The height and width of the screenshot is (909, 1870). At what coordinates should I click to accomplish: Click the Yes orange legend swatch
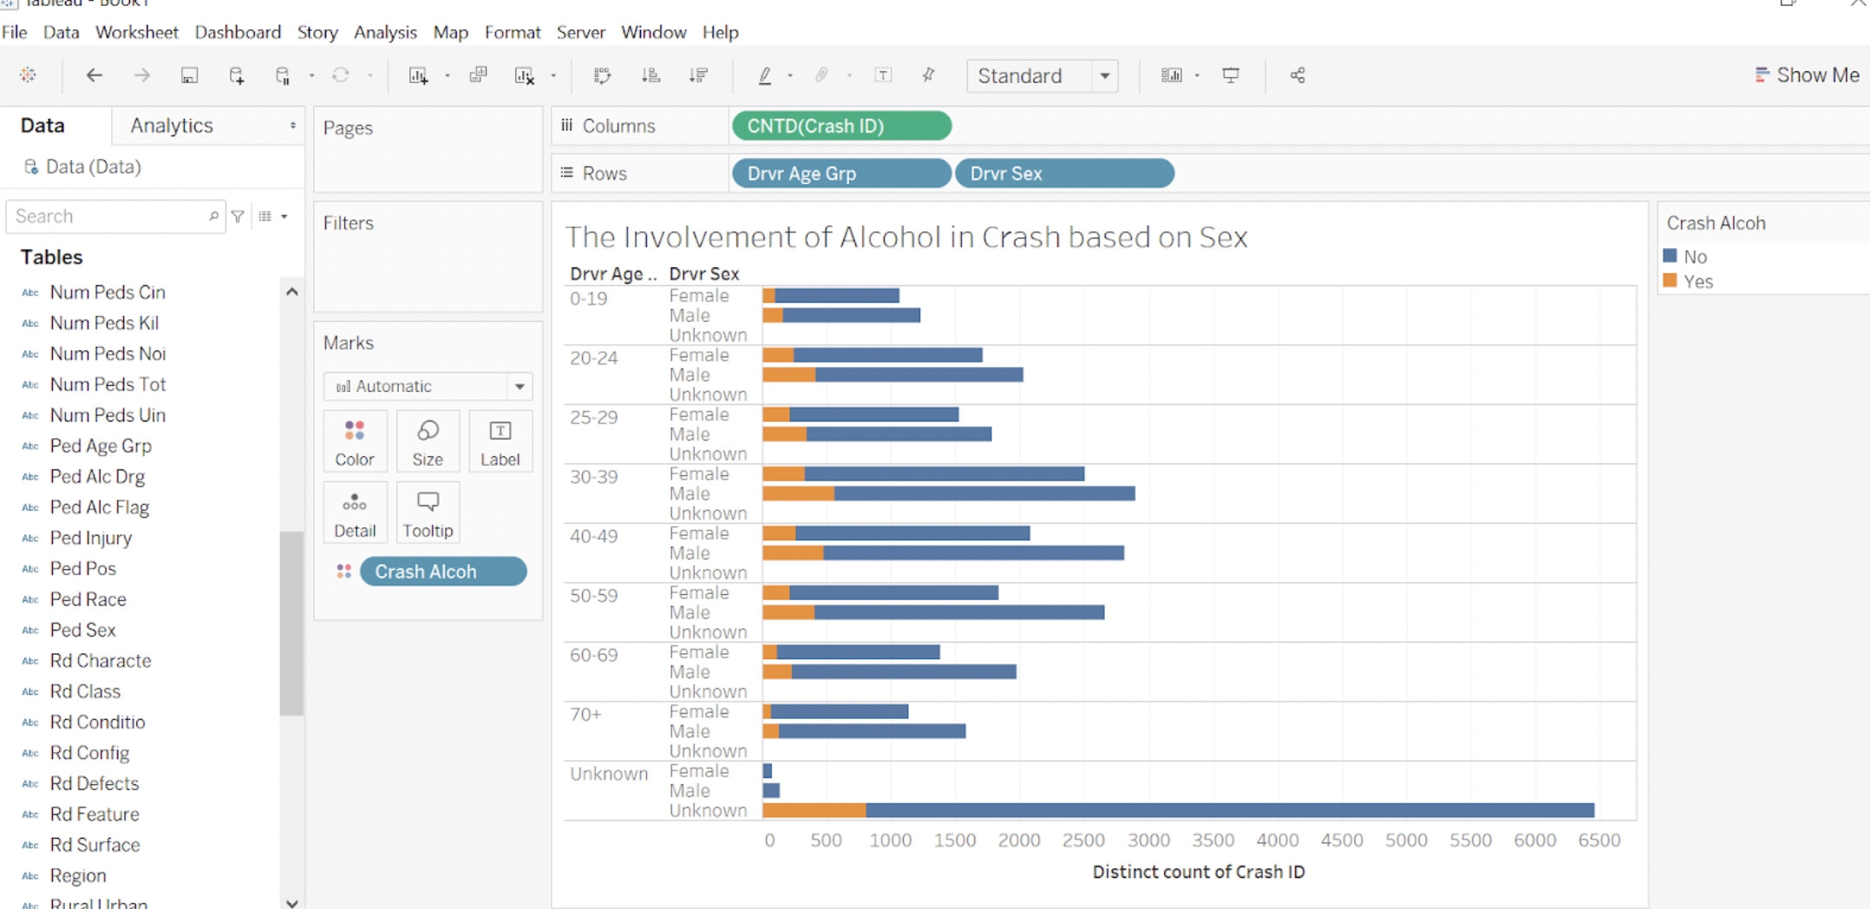coord(1670,280)
